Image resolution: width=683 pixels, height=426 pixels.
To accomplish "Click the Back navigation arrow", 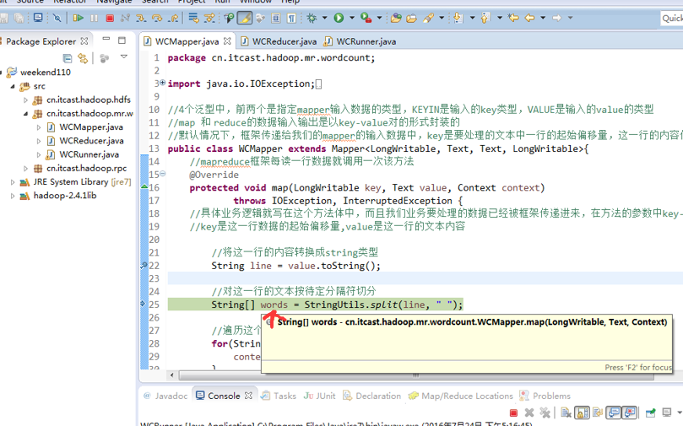I will tap(529, 18).
